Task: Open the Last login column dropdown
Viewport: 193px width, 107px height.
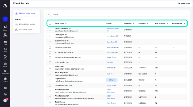Action: tap(148, 23)
